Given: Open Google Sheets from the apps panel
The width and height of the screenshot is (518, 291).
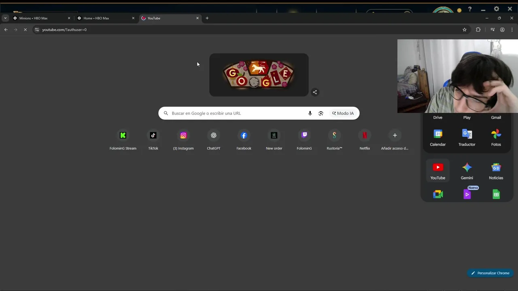Looking at the screenshot, I should click(x=496, y=194).
